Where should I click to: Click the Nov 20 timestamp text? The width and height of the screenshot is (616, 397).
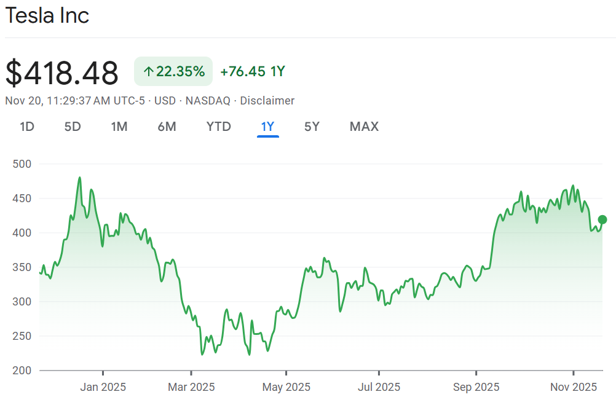click(75, 101)
